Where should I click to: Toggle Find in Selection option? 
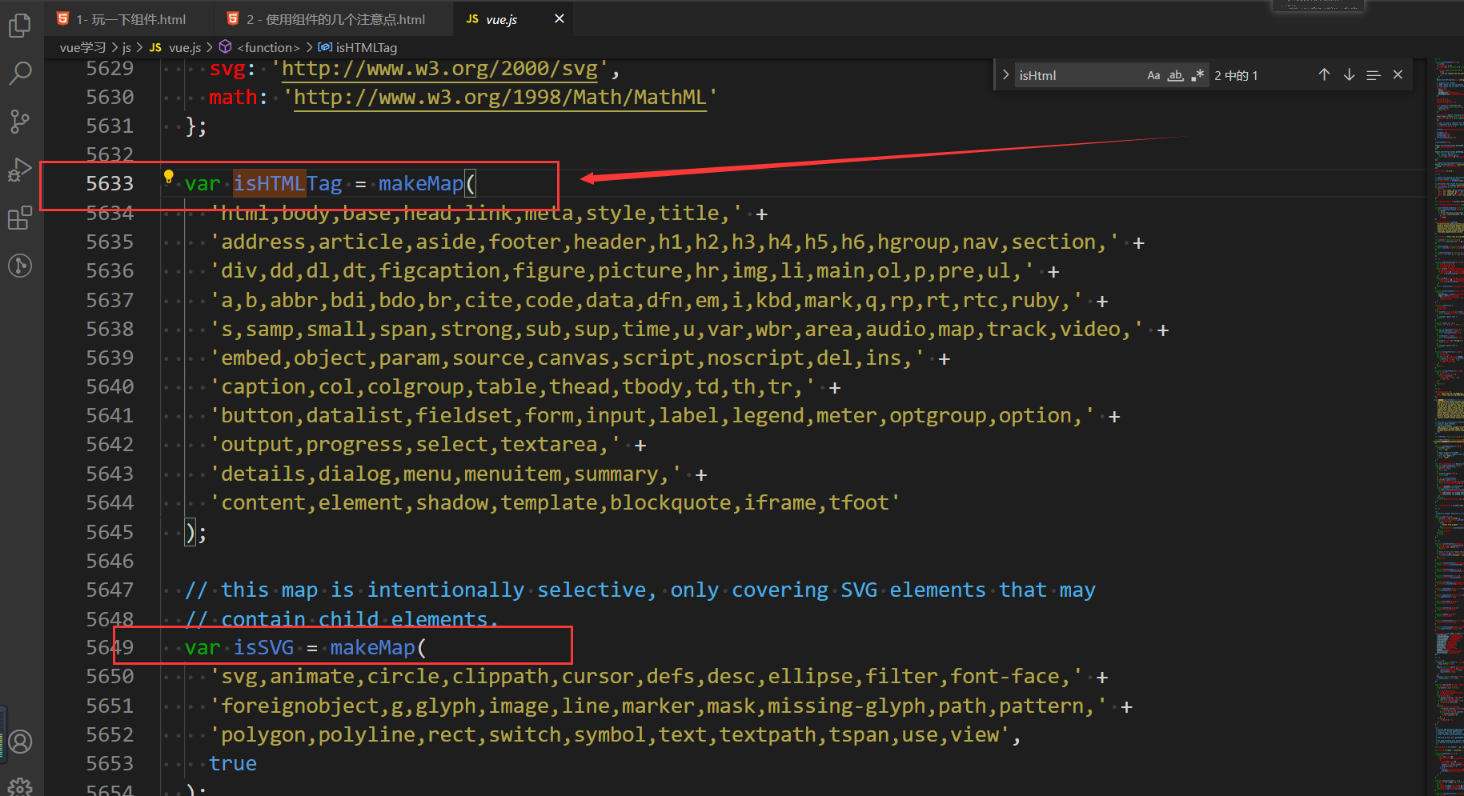pos(1374,75)
